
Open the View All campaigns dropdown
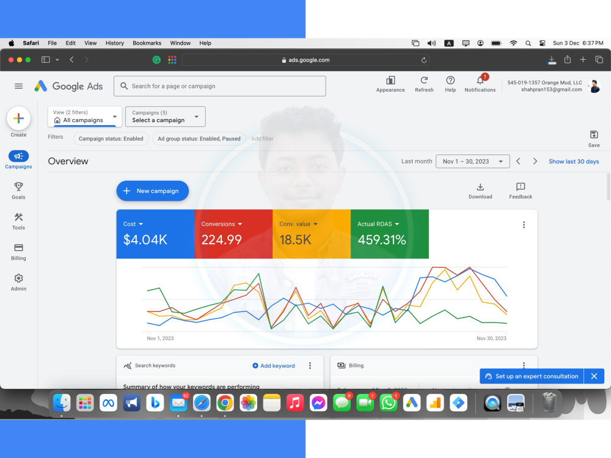84,117
